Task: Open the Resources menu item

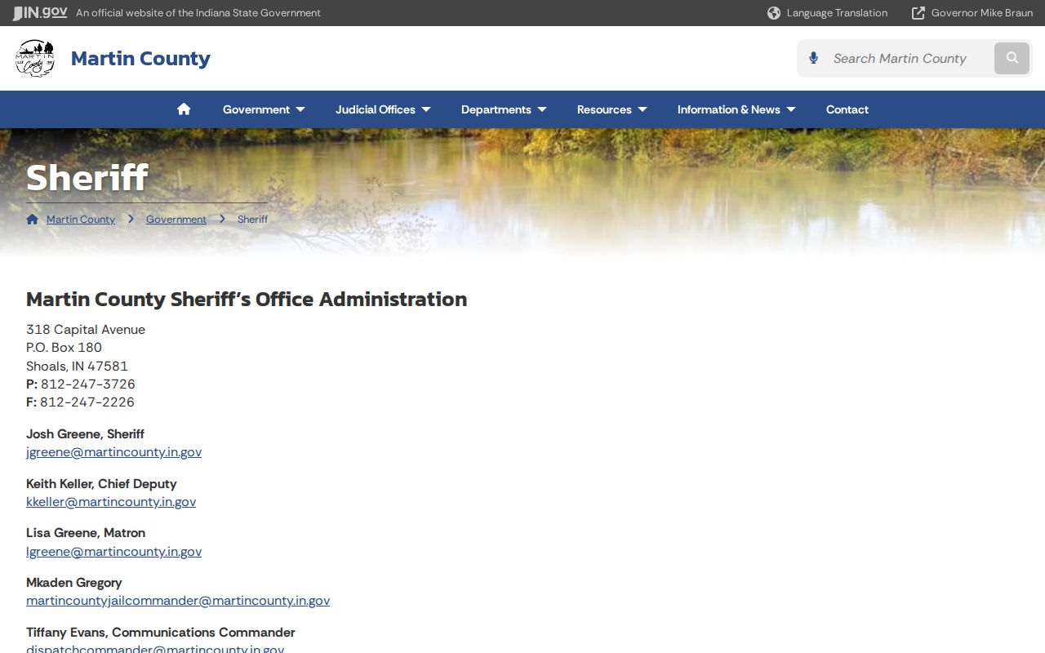Action: 604,109
